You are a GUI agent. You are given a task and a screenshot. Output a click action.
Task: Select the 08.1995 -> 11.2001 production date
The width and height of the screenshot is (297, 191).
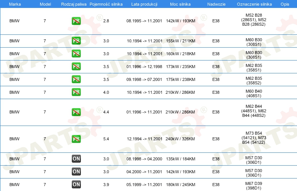tap(144, 21)
